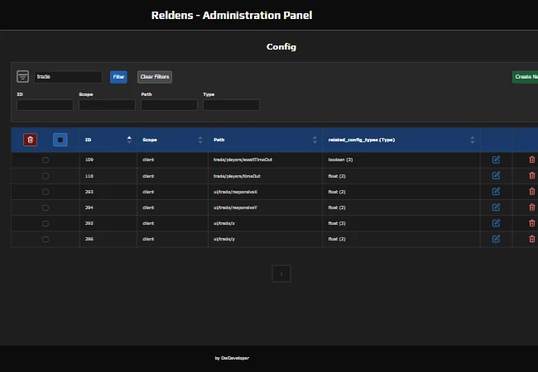Click the red bulk delete trash button
Screen dimensions: 538x372
[30, 140]
